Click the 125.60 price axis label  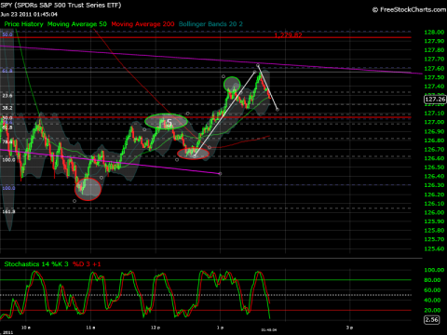(434, 248)
